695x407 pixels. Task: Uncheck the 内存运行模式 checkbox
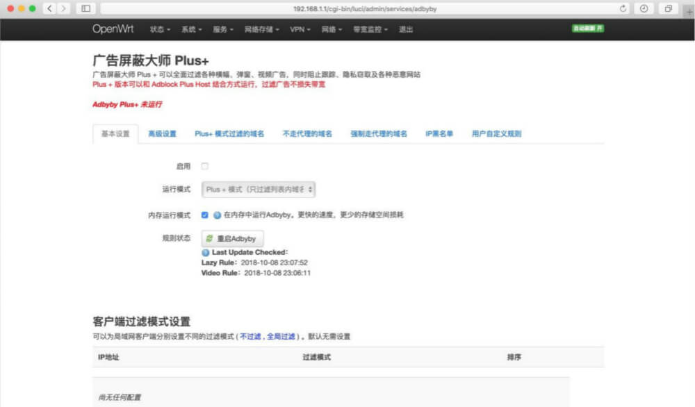tap(204, 215)
